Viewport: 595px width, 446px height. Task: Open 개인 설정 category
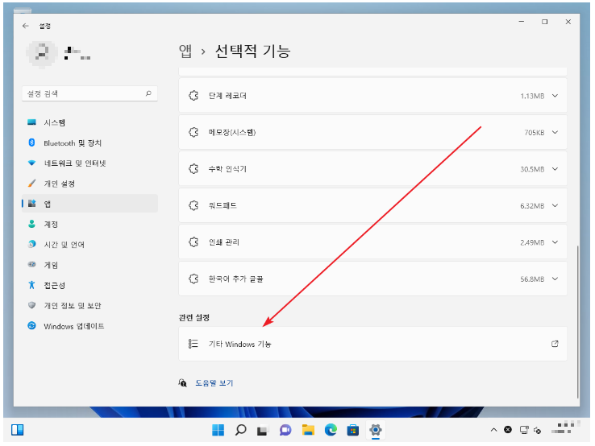pyautogui.click(x=90, y=184)
